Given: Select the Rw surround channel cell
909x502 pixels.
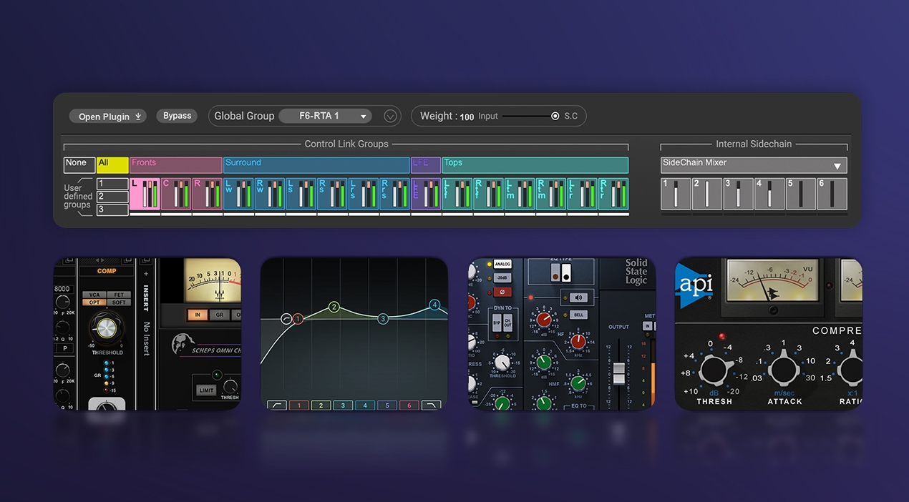Looking at the screenshot, I should click(270, 194).
